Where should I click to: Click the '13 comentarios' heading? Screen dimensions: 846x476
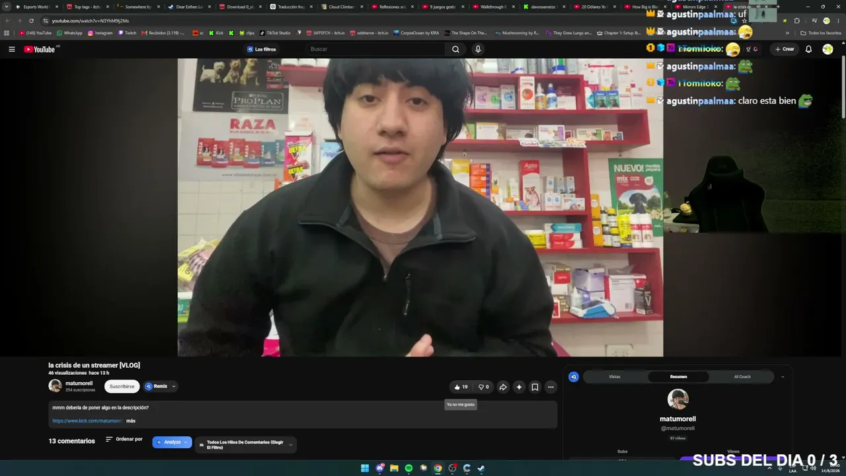(71, 441)
